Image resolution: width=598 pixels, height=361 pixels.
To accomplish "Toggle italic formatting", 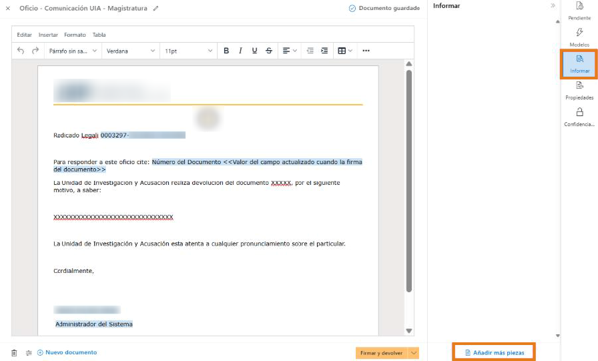I will coord(240,51).
